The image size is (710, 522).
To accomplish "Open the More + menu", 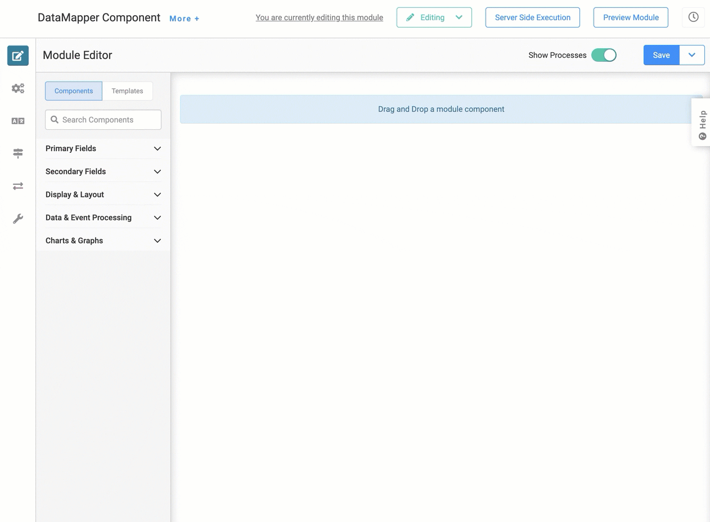I will point(185,19).
